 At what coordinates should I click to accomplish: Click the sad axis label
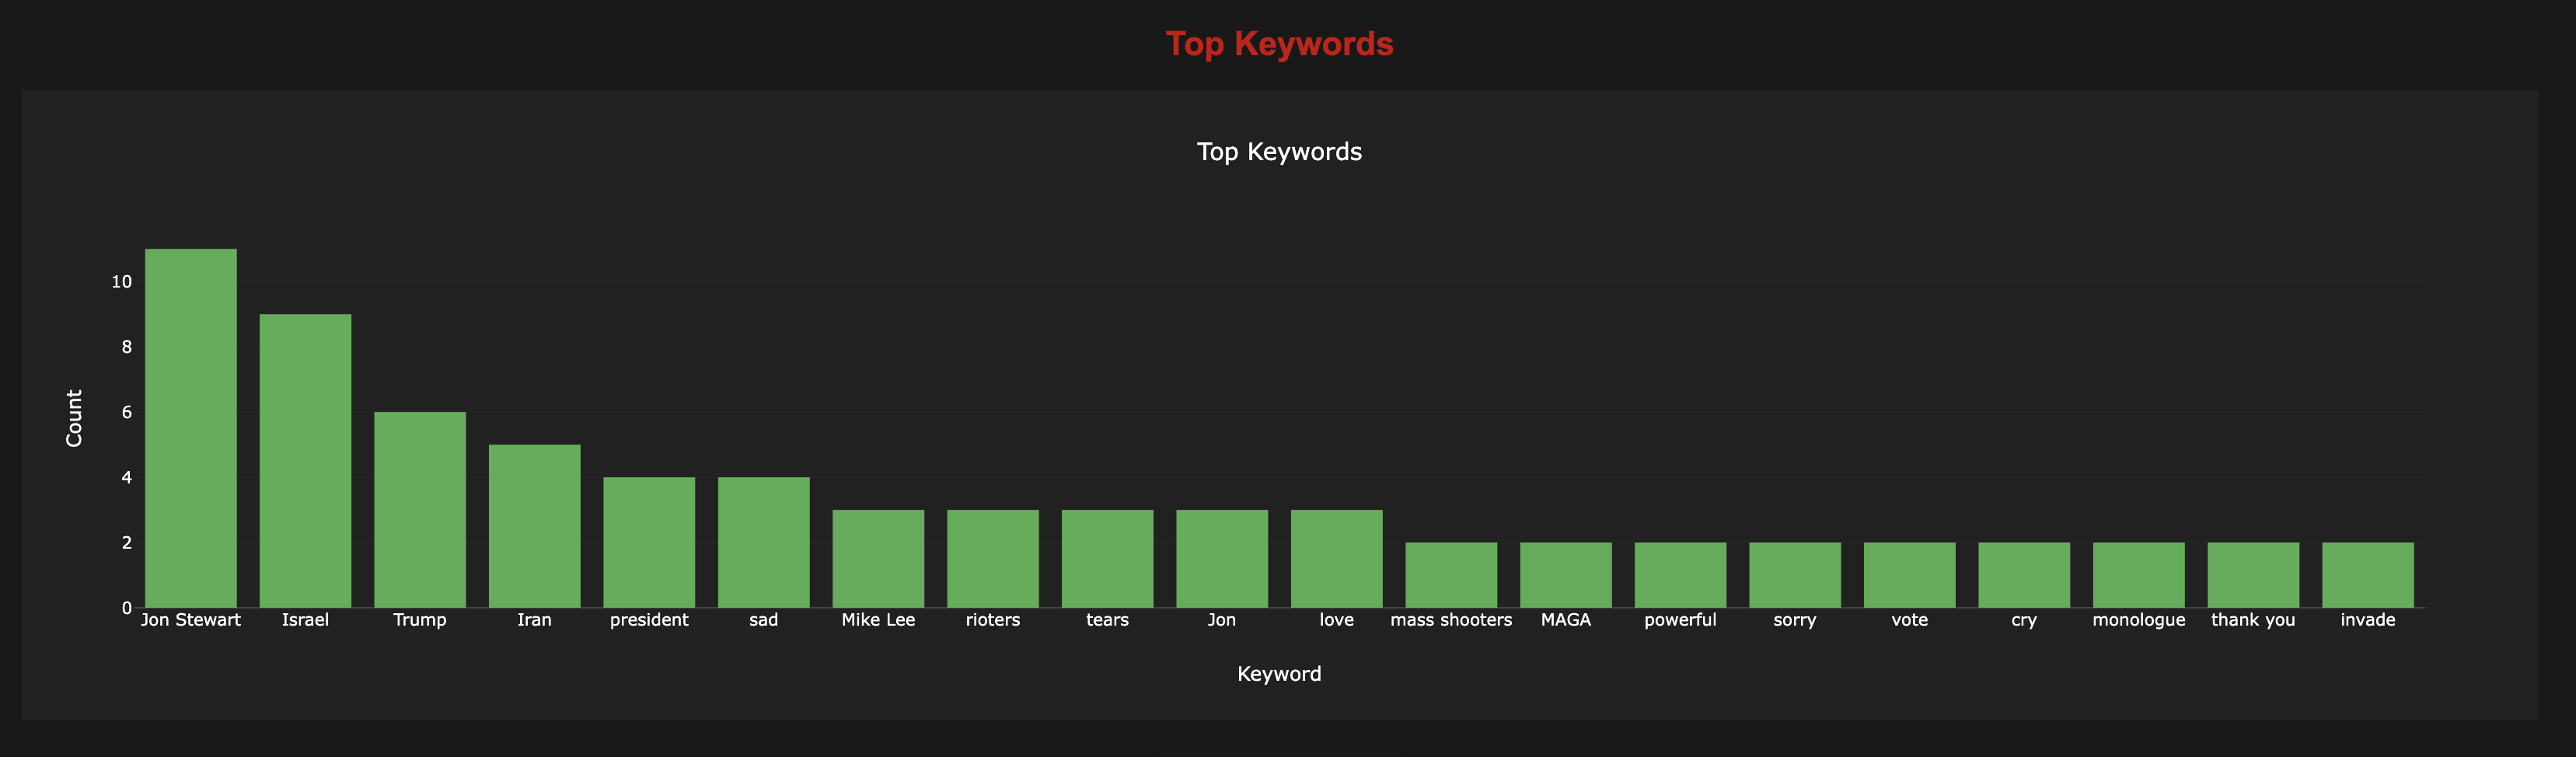click(x=764, y=620)
